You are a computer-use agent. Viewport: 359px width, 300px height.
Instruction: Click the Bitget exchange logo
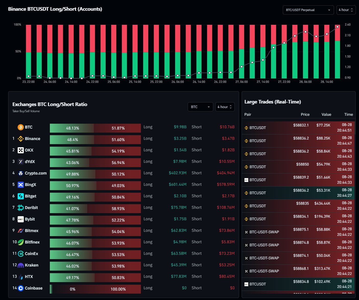[20, 196]
